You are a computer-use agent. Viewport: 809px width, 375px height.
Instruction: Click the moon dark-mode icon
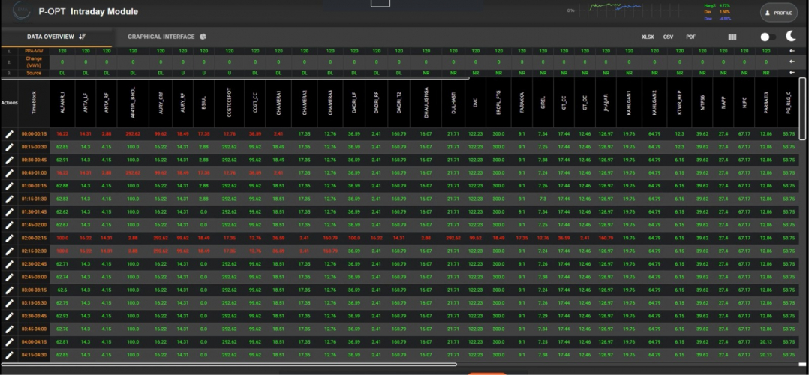pyautogui.click(x=792, y=36)
